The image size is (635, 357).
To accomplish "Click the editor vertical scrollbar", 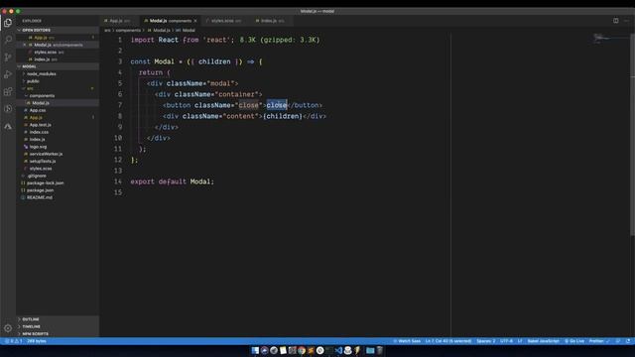I will coord(632,134).
